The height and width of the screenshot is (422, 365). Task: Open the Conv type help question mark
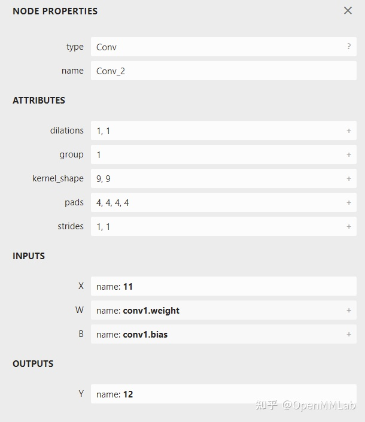tap(349, 46)
